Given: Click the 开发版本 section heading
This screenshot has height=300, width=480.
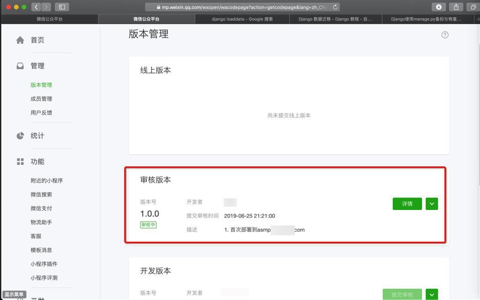Looking at the screenshot, I should click(156, 271).
